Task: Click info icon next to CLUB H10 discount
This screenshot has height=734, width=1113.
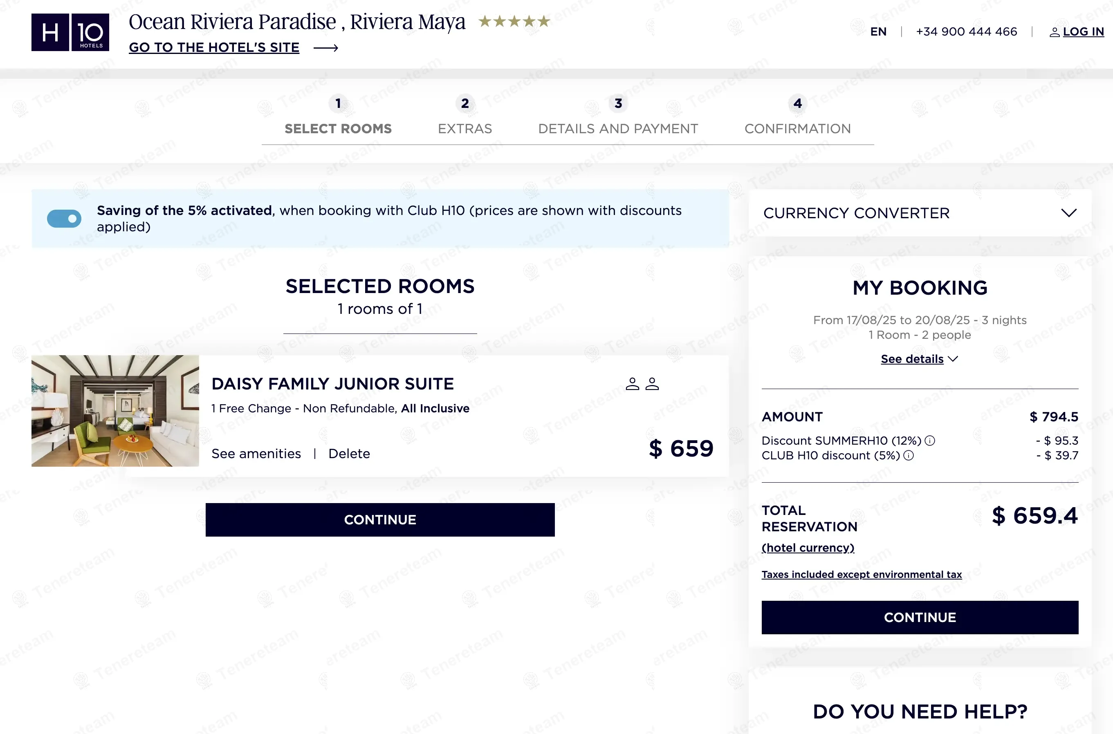Action: click(909, 455)
